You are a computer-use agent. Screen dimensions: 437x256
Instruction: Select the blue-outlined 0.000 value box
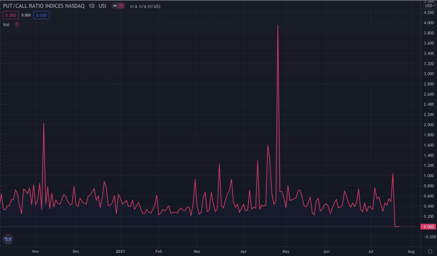pyautogui.click(x=41, y=15)
